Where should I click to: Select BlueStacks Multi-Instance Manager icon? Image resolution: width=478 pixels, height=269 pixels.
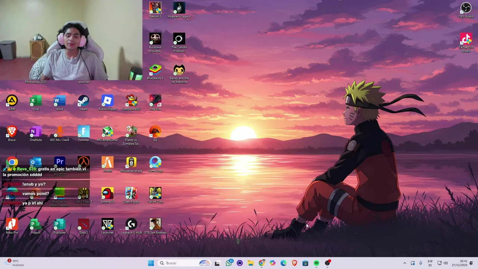pos(60,197)
